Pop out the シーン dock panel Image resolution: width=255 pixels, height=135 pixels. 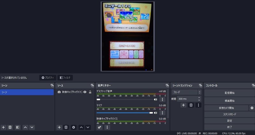pyautogui.click(x=52, y=86)
